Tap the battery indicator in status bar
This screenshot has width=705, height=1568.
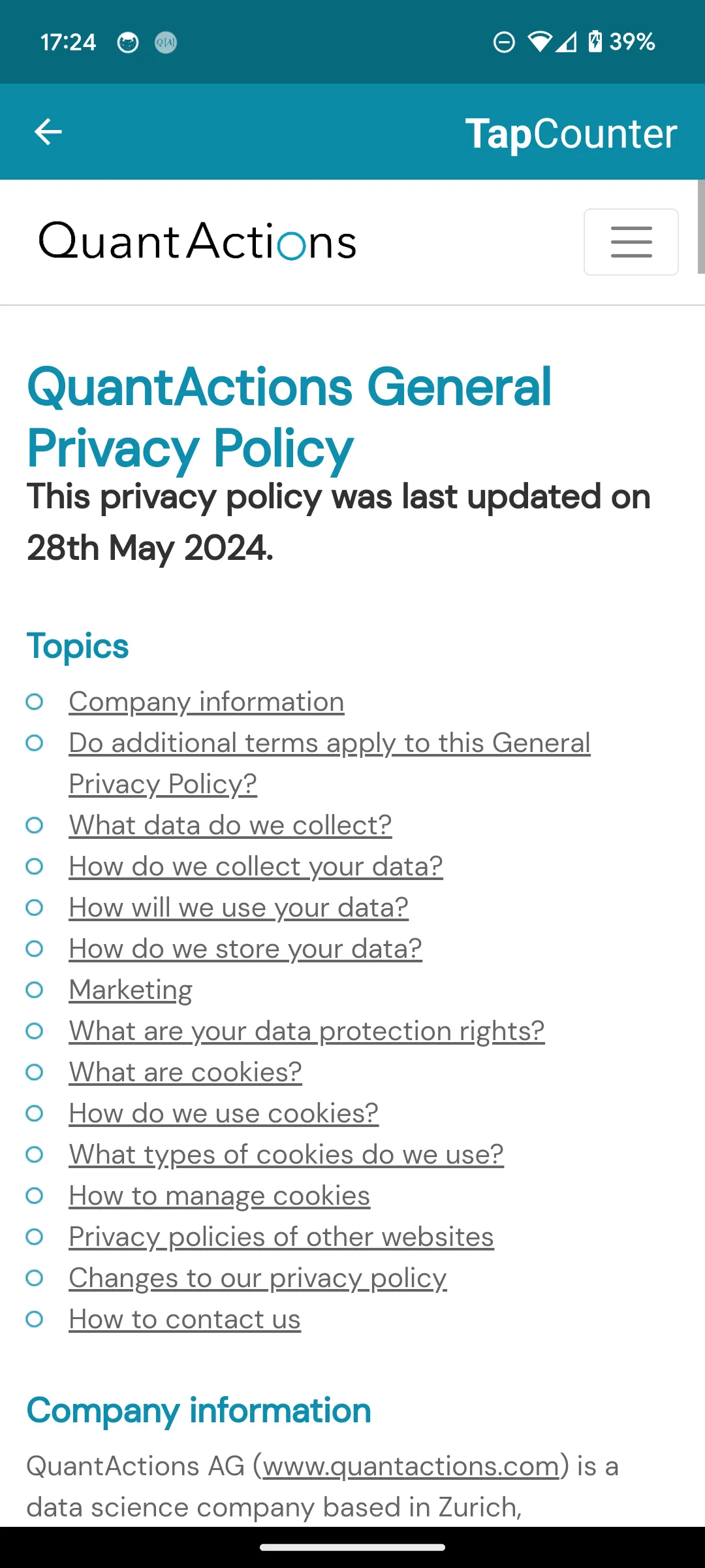pyautogui.click(x=595, y=42)
